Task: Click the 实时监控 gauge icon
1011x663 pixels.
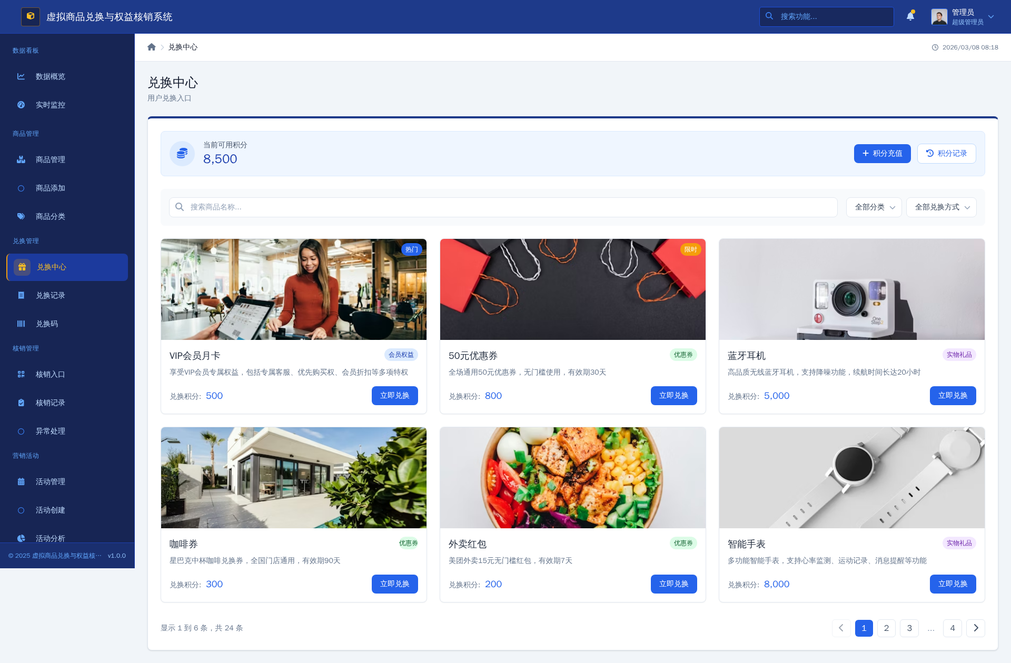Action: (21, 105)
